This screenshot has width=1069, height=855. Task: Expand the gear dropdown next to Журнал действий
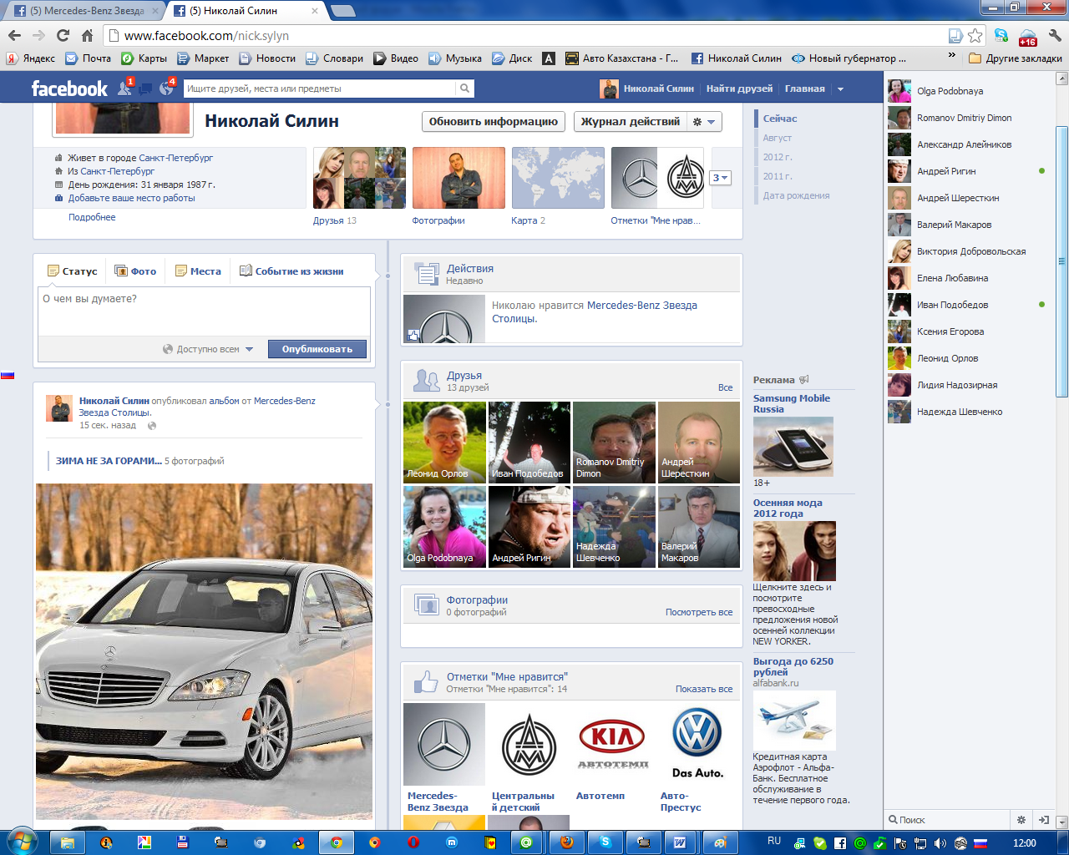tap(704, 121)
